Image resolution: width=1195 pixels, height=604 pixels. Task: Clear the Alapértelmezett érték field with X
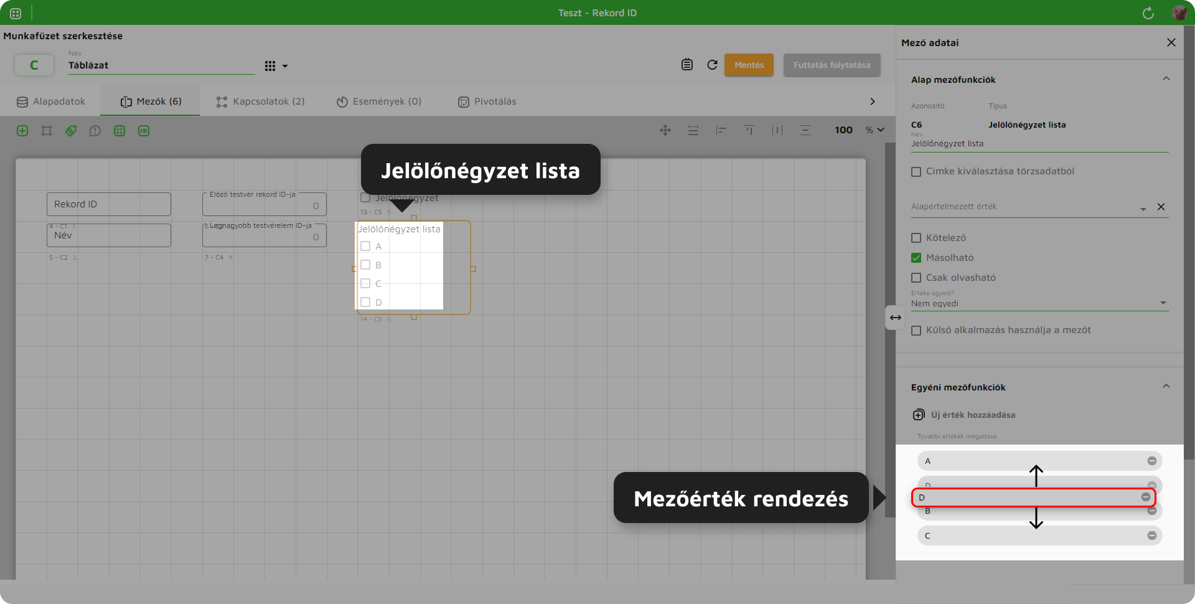[x=1161, y=207]
